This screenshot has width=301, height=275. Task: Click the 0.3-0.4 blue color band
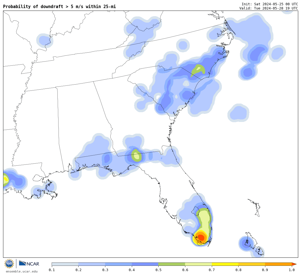click(118, 264)
